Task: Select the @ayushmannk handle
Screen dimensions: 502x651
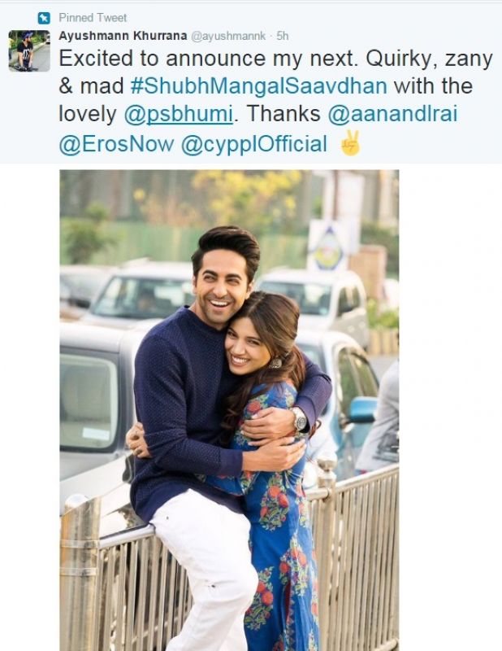Action: 228,36
